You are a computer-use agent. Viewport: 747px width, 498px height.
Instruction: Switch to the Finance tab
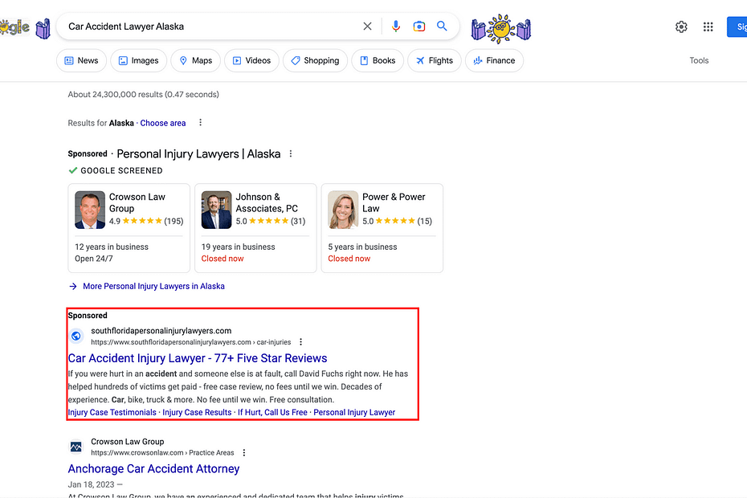click(x=495, y=60)
